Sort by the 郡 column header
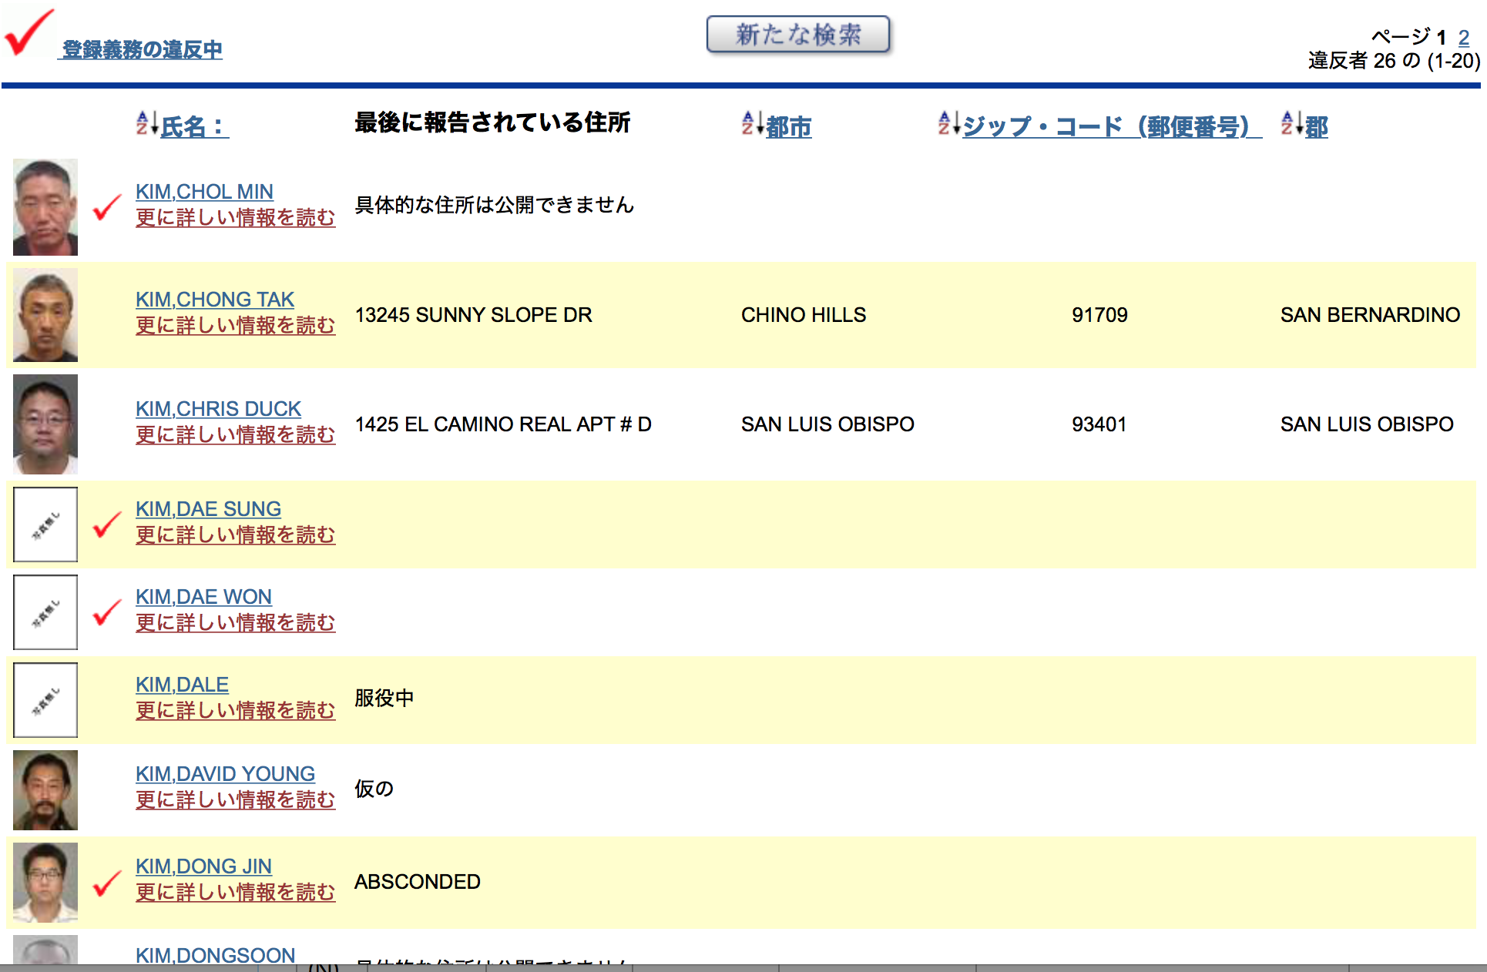This screenshot has height=972, width=1487. 1317,126
